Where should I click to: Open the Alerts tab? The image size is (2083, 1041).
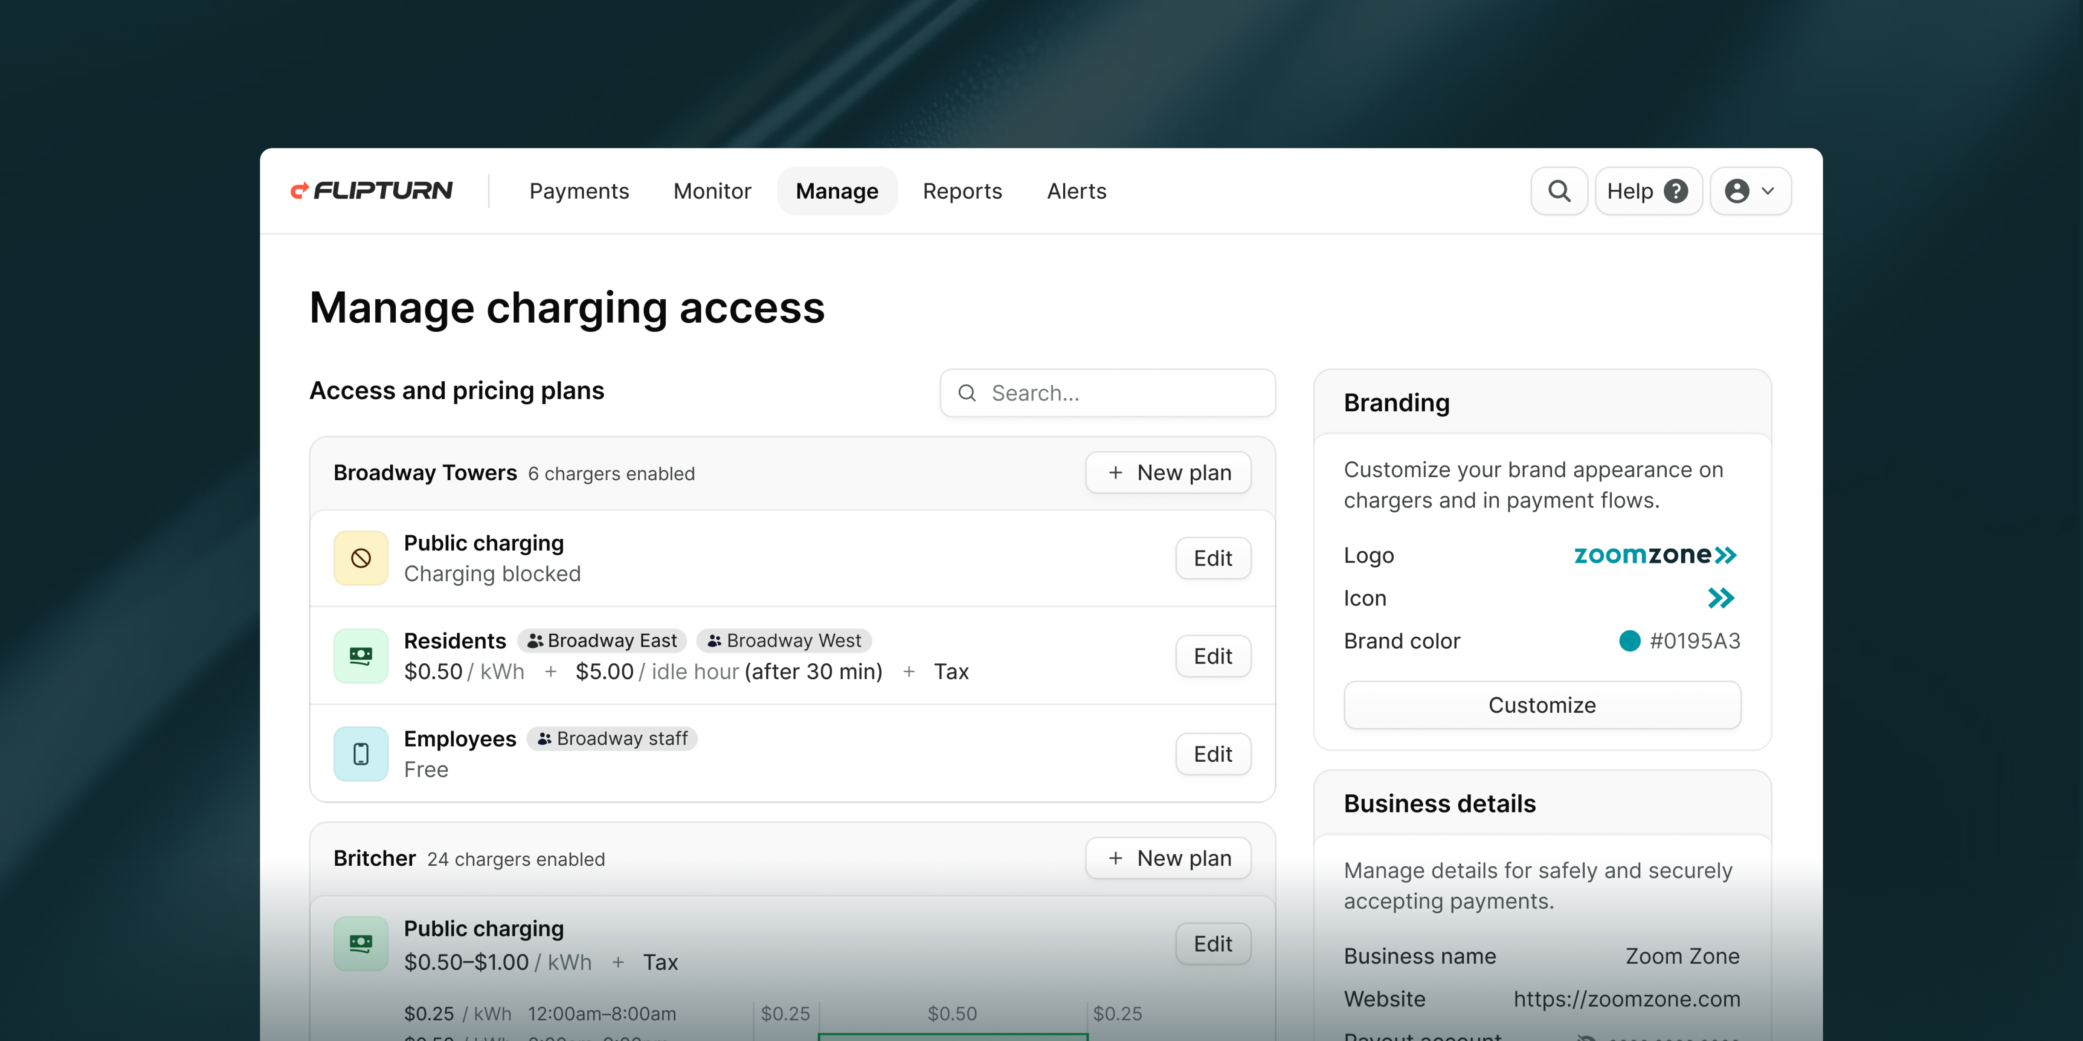(1075, 191)
